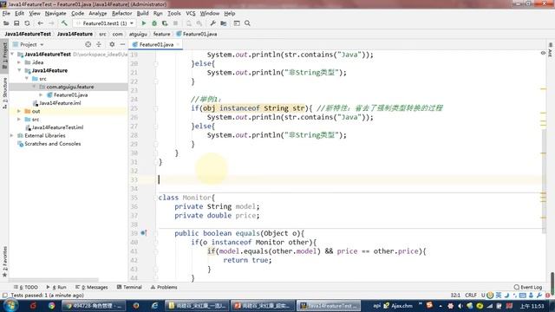Open the Refactor menu
The image size is (555, 312).
click(x=121, y=14)
